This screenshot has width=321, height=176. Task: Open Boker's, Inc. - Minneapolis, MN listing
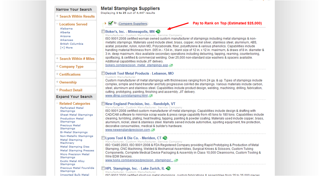pos(130,32)
